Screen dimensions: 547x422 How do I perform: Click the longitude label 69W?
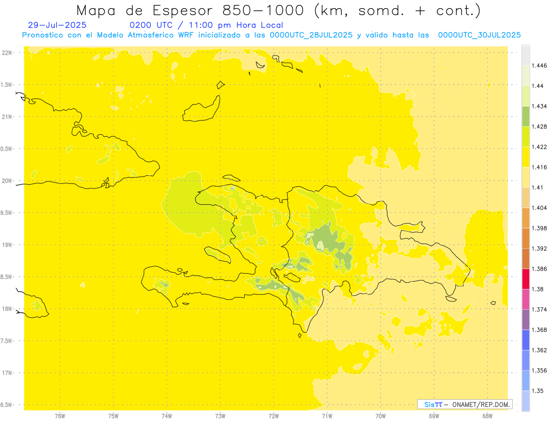(x=434, y=416)
